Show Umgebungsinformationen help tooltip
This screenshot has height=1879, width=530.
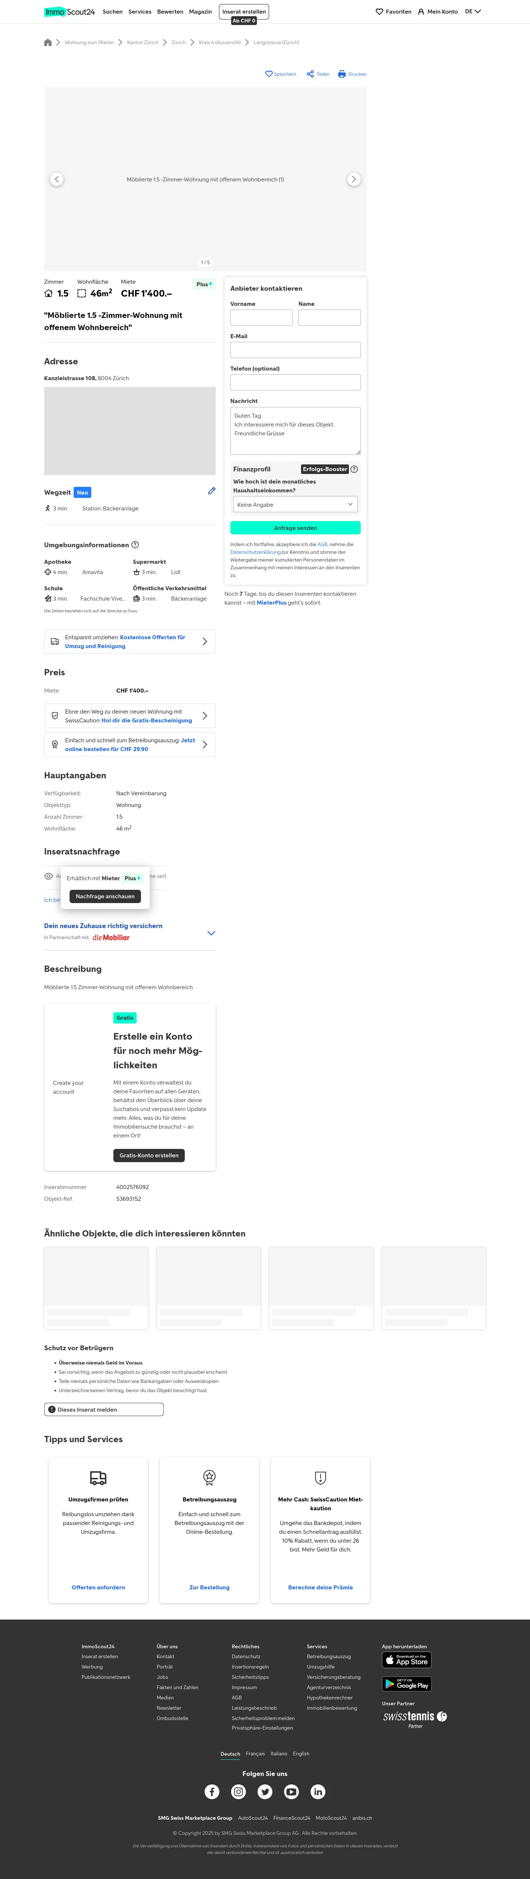click(x=135, y=545)
